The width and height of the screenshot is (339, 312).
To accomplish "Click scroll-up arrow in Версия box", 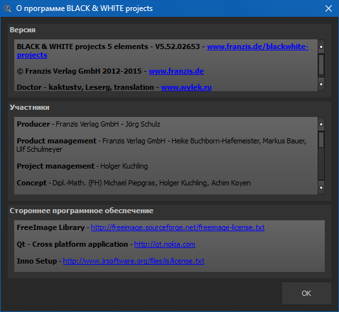I will [x=321, y=47].
